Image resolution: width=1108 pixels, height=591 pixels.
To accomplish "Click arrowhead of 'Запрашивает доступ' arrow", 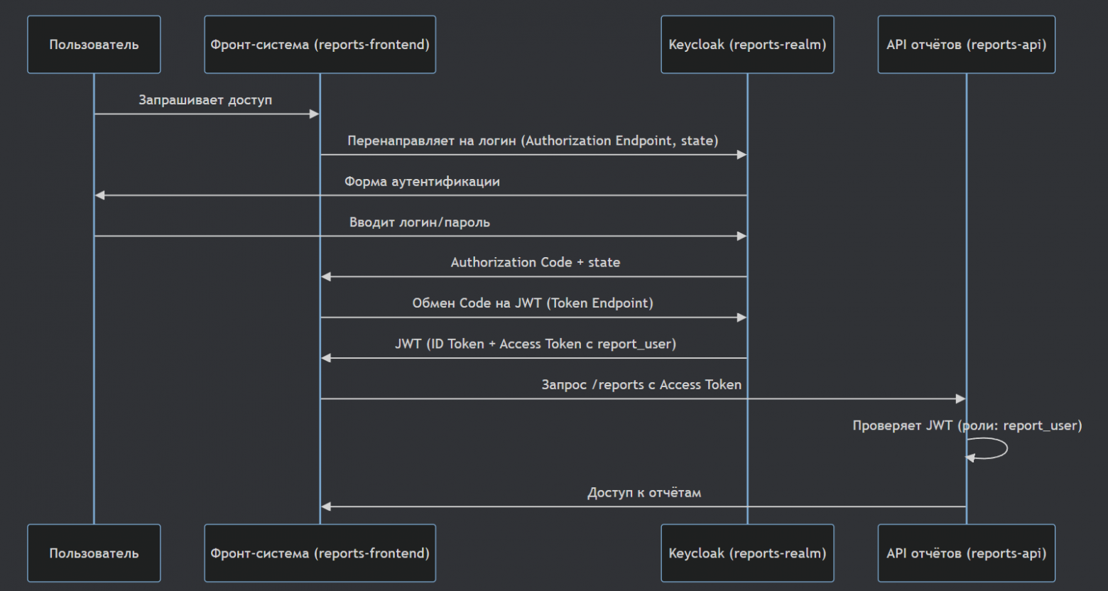I will 315,114.
